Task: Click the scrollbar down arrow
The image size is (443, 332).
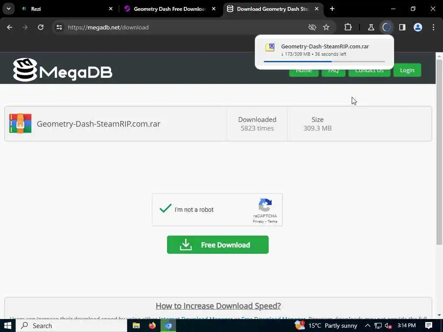Action: click(439, 315)
